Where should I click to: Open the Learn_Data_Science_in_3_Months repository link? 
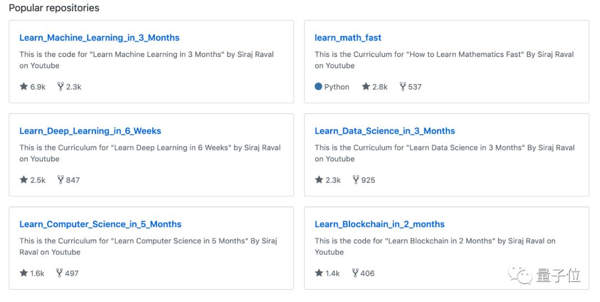(384, 131)
